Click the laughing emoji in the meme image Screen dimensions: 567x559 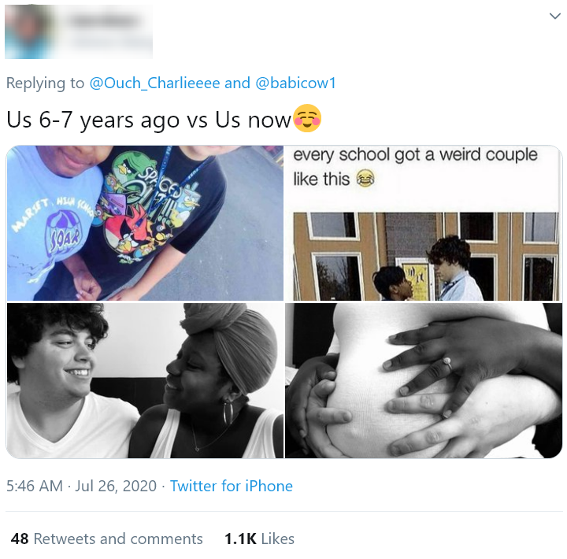point(365,178)
